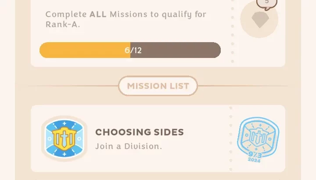Viewport: 316px width, 180px height.
Task: Tap the 6/12 progress counter text
Action: (133, 50)
